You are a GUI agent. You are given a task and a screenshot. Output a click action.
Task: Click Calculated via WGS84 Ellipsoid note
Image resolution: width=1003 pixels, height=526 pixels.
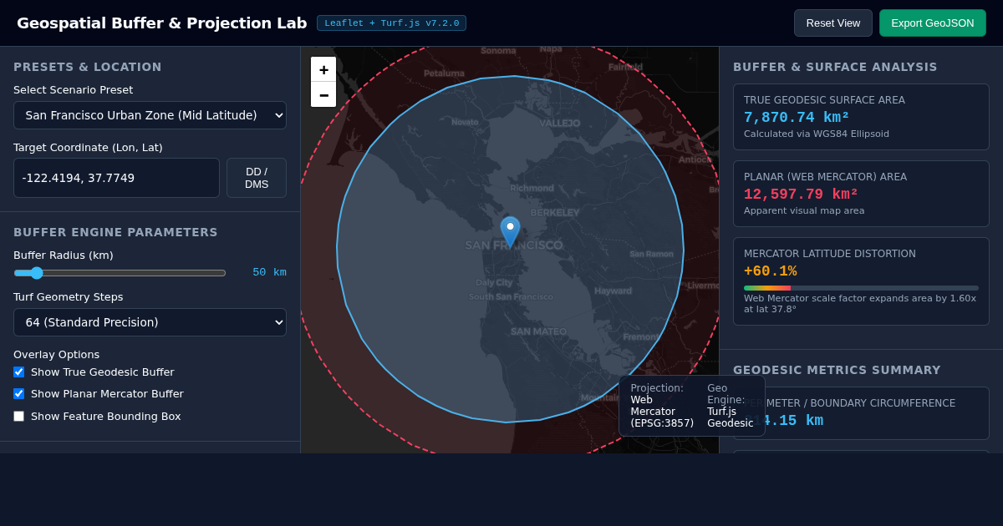click(x=817, y=134)
